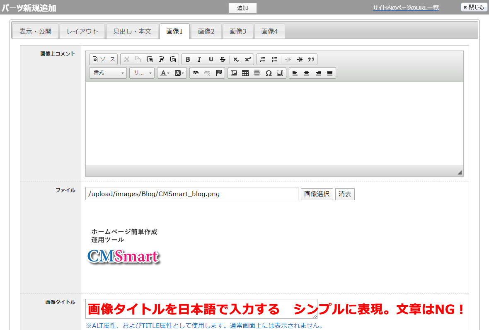Toggle bold formatting in the editor
This screenshot has height=330, width=489.
click(188, 59)
